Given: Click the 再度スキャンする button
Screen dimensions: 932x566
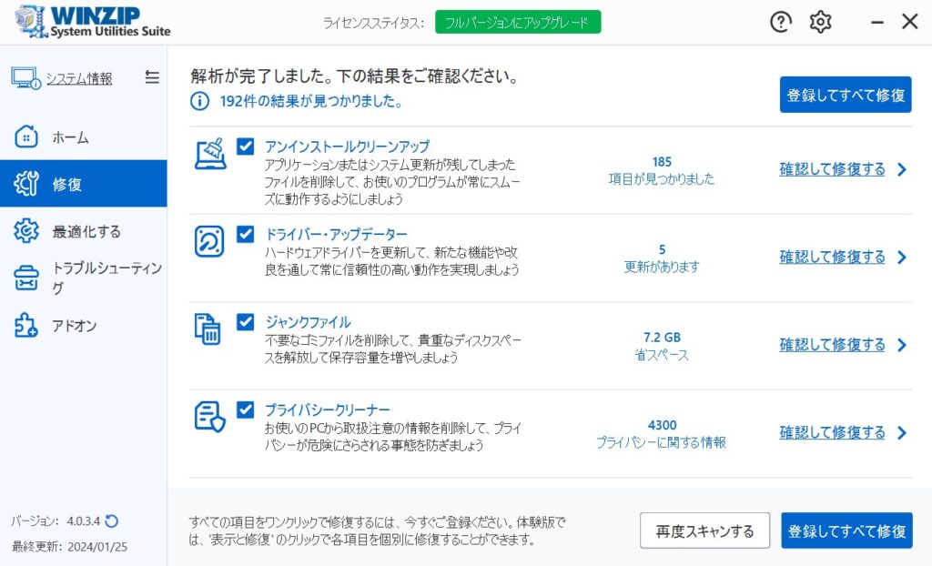Looking at the screenshot, I should click(705, 531).
